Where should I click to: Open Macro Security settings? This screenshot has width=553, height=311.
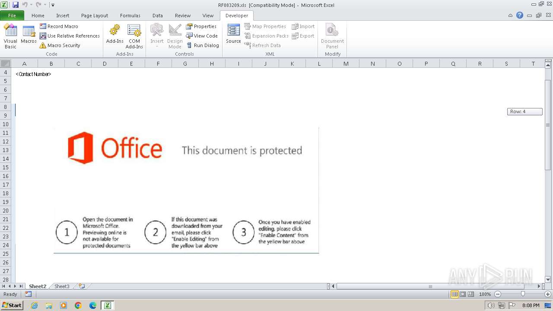60,45
